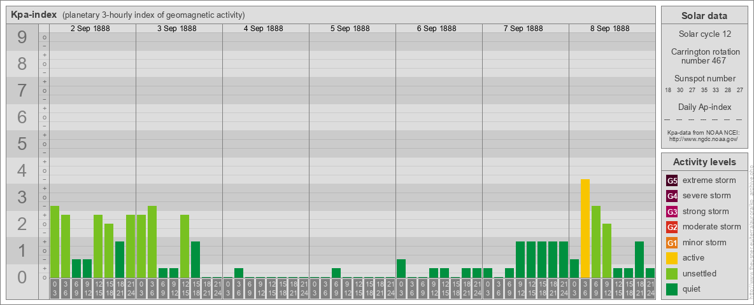Click the 'minor storm' legend label

click(704, 243)
